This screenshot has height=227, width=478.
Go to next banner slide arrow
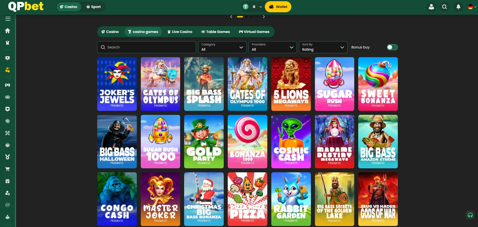click(x=264, y=17)
